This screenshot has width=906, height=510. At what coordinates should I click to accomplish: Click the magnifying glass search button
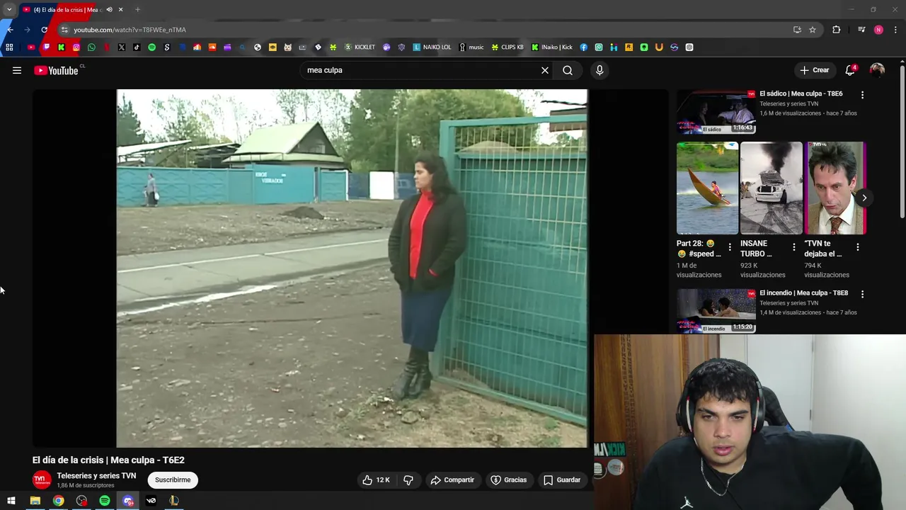coord(568,70)
